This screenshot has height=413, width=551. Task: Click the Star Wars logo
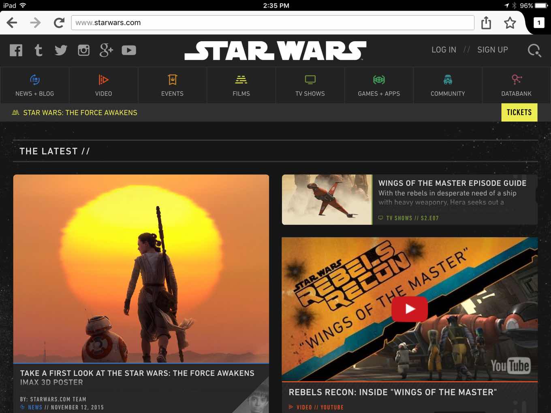click(275, 51)
